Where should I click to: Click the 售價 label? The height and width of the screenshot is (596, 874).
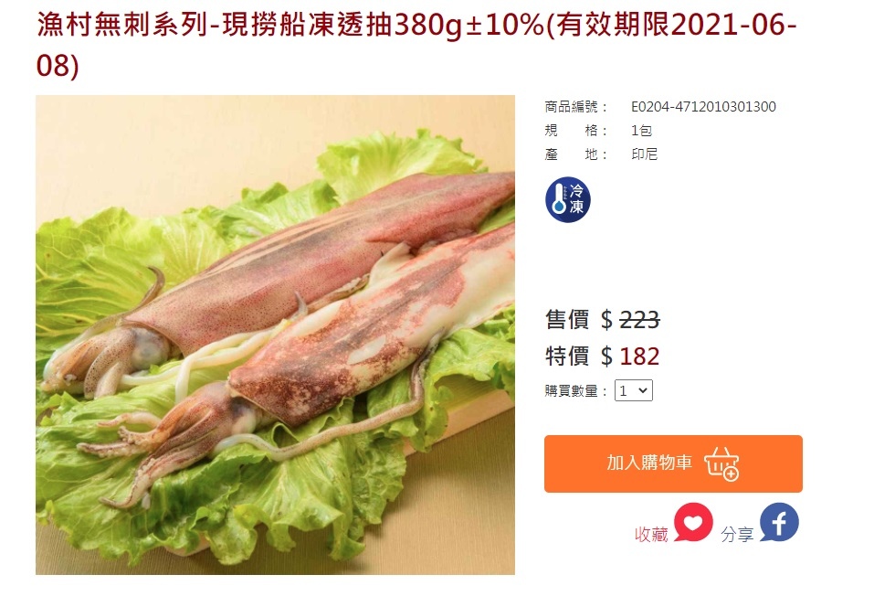(567, 320)
